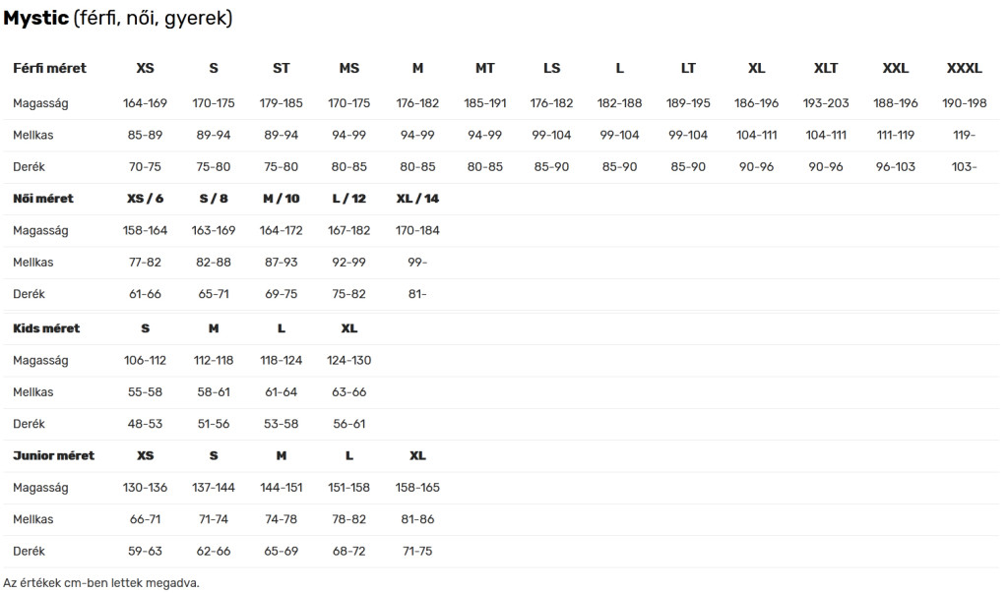Select junior XL height value 158-165
This screenshot has width=1008, height=593.
pos(417,488)
